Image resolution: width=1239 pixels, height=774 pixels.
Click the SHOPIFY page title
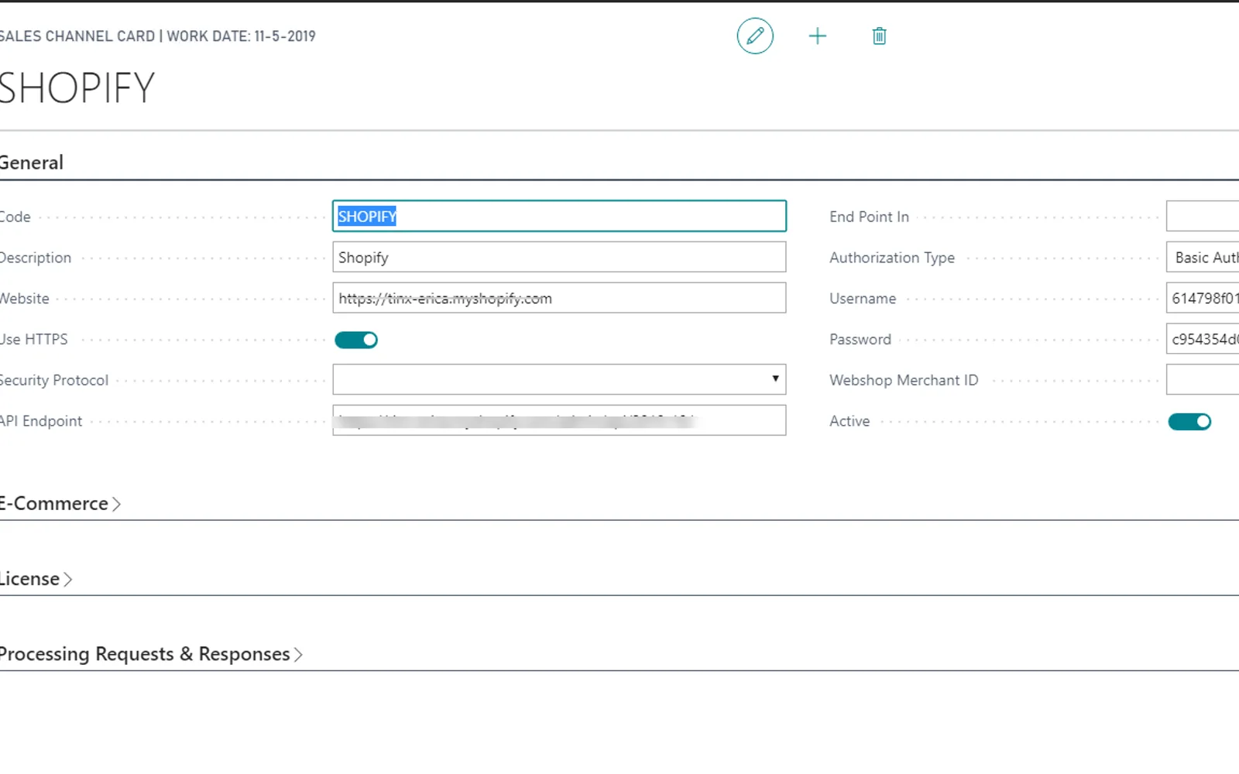[x=77, y=88]
